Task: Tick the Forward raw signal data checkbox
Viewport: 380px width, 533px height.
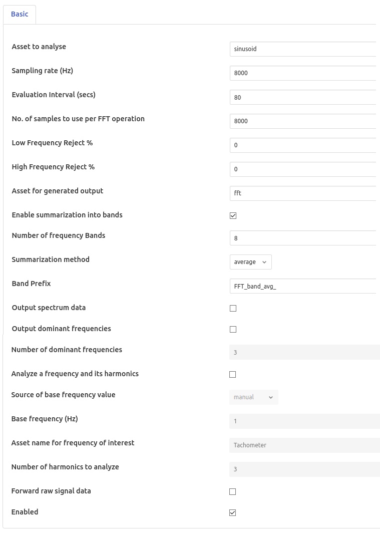Action: click(232, 492)
